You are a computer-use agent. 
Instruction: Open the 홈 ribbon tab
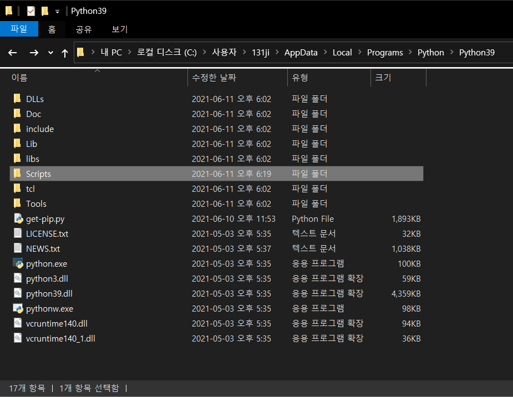point(52,29)
